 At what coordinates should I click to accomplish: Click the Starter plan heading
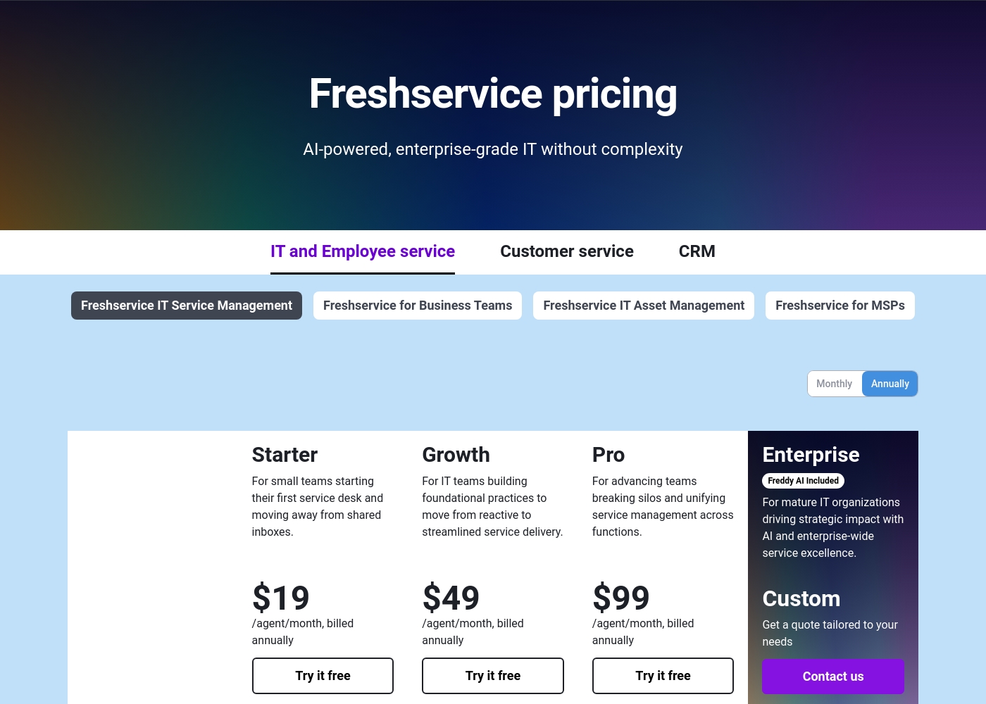coord(285,455)
